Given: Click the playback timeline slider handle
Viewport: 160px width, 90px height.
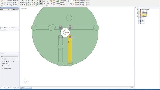Looking at the screenshot, I should pyautogui.click(x=2, y=57).
